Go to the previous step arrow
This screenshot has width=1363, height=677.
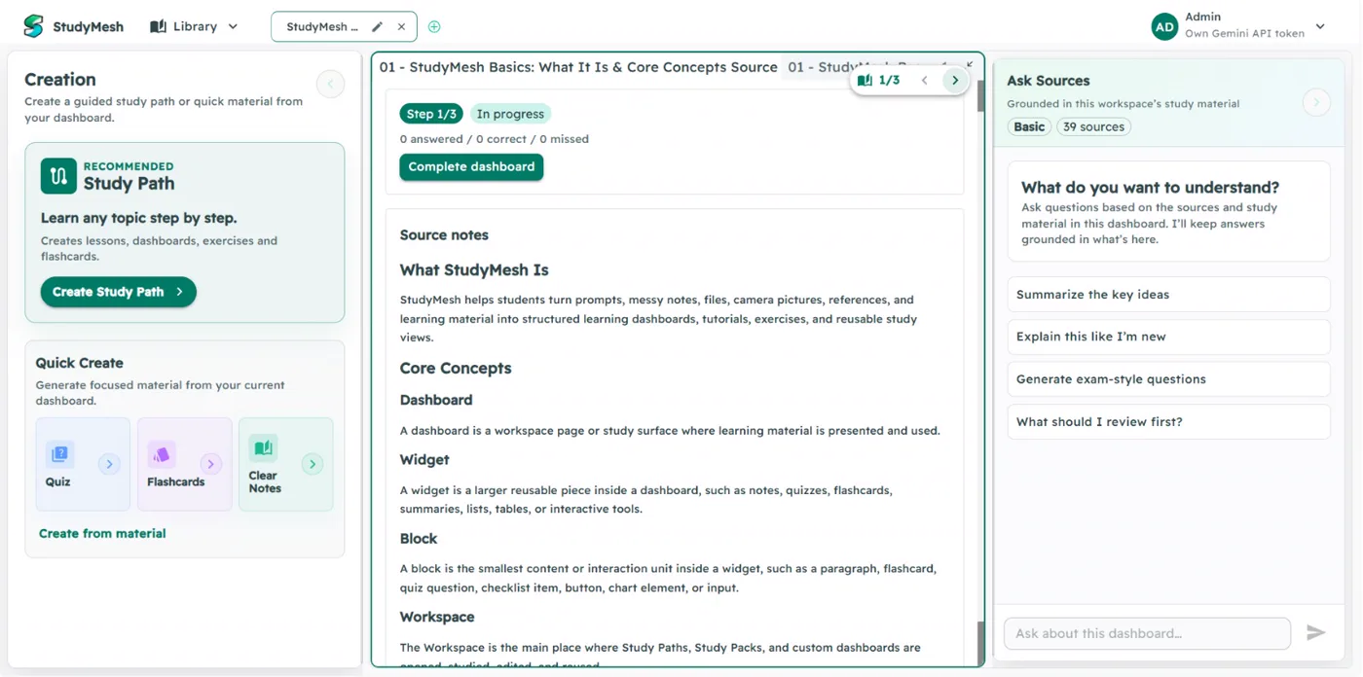point(925,81)
